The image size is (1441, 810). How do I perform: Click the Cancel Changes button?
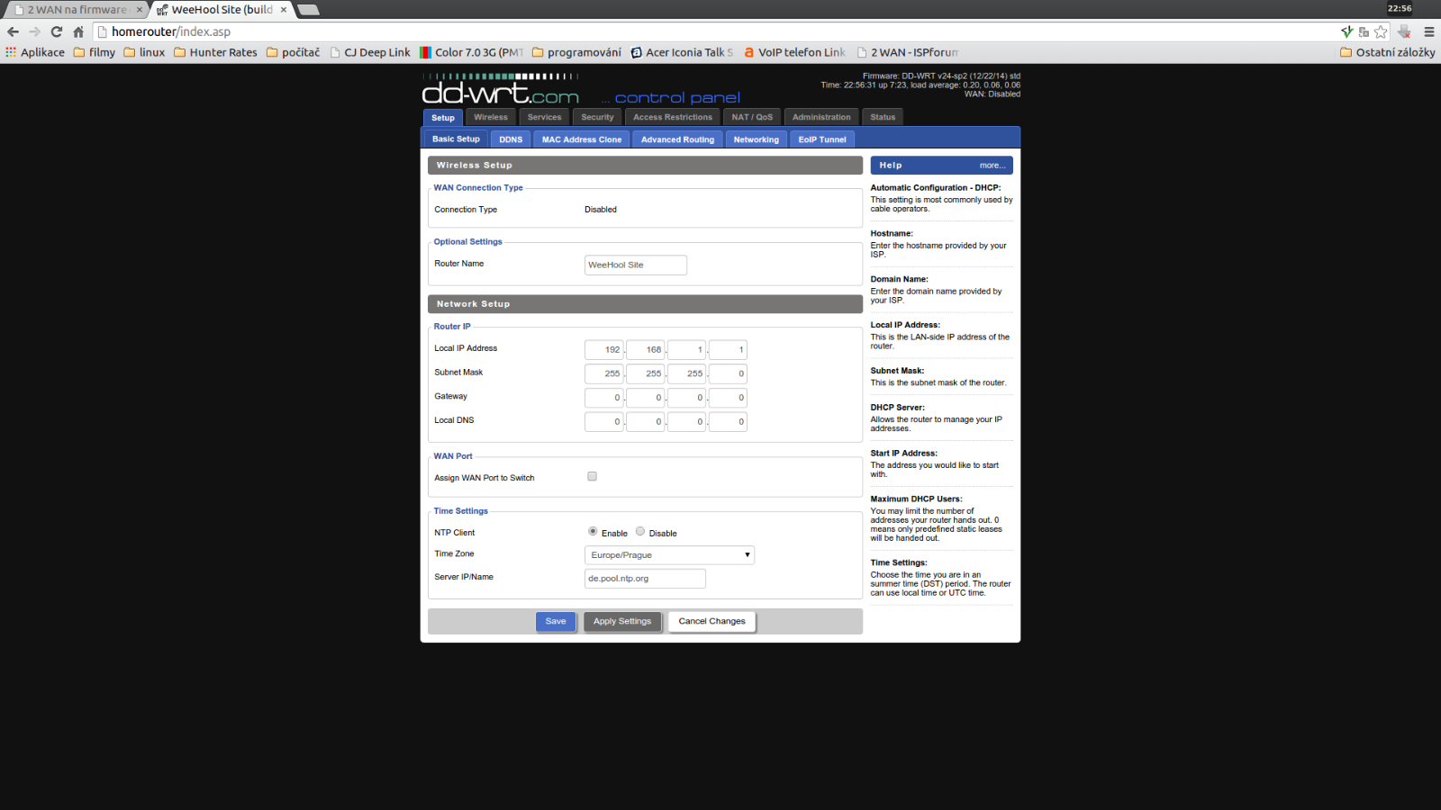[711, 622]
